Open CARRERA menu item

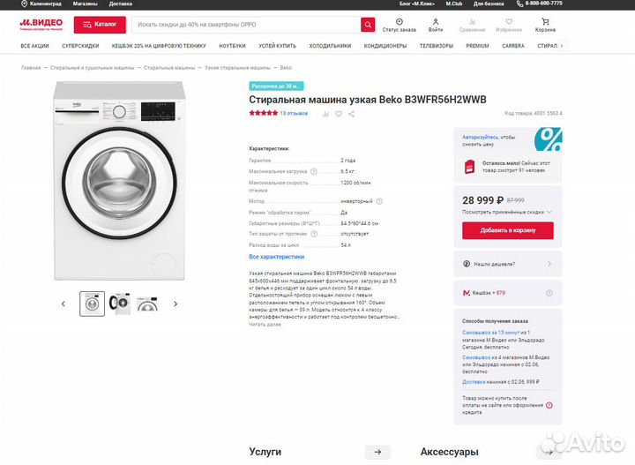(x=513, y=46)
